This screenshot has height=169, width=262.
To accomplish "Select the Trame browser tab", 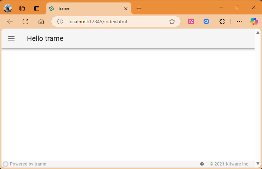I will click(89, 8).
